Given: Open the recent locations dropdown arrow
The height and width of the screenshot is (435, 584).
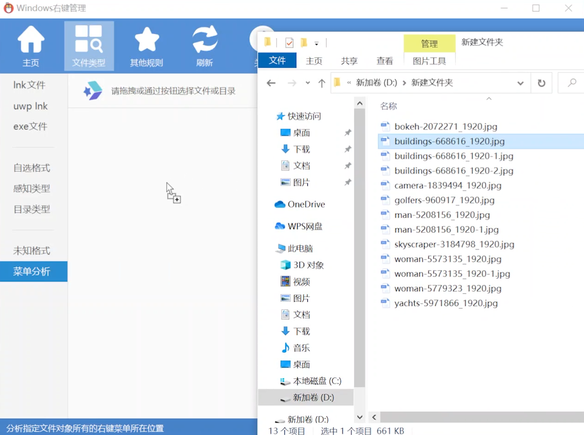Looking at the screenshot, I should [x=308, y=83].
